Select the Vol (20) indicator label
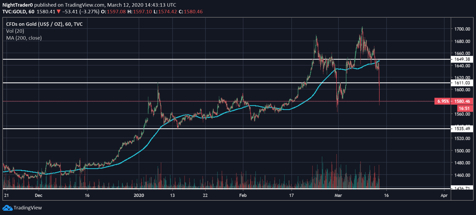The image size is (476, 215). [x=15, y=31]
